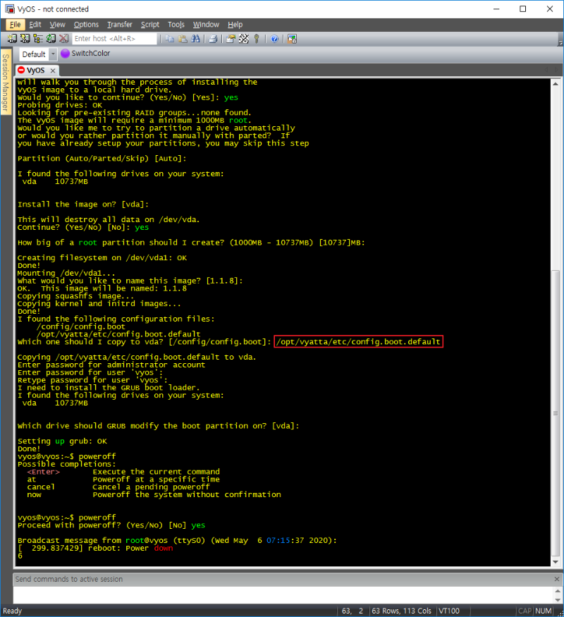Open the Script menu

pyautogui.click(x=149, y=25)
